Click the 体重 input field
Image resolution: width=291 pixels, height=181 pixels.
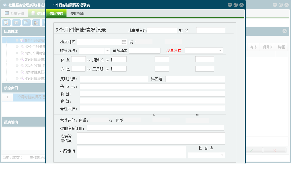(78, 59)
